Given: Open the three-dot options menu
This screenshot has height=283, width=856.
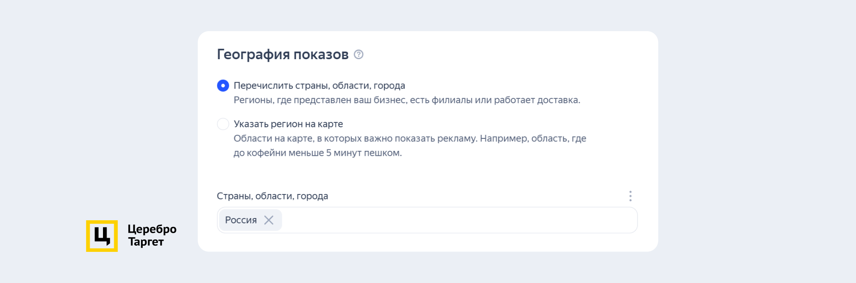Looking at the screenshot, I should 630,196.
